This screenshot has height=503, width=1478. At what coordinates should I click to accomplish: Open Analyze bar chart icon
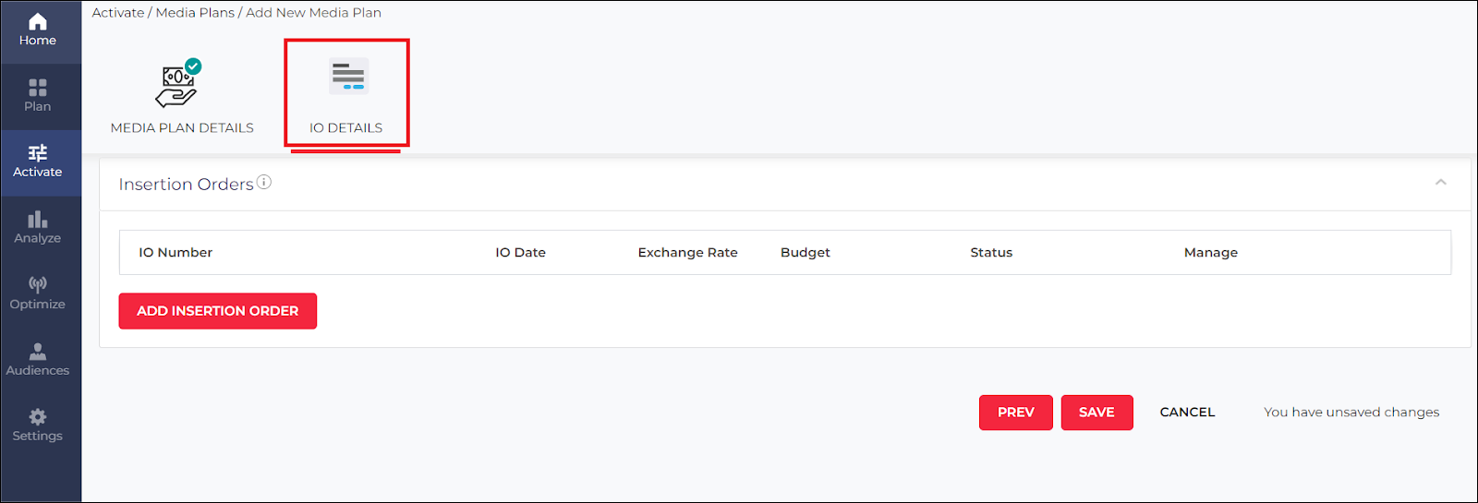click(x=38, y=220)
